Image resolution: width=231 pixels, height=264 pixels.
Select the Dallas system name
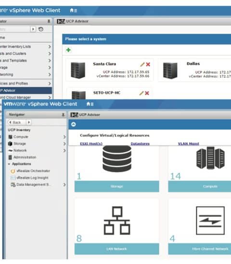pos(193,64)
